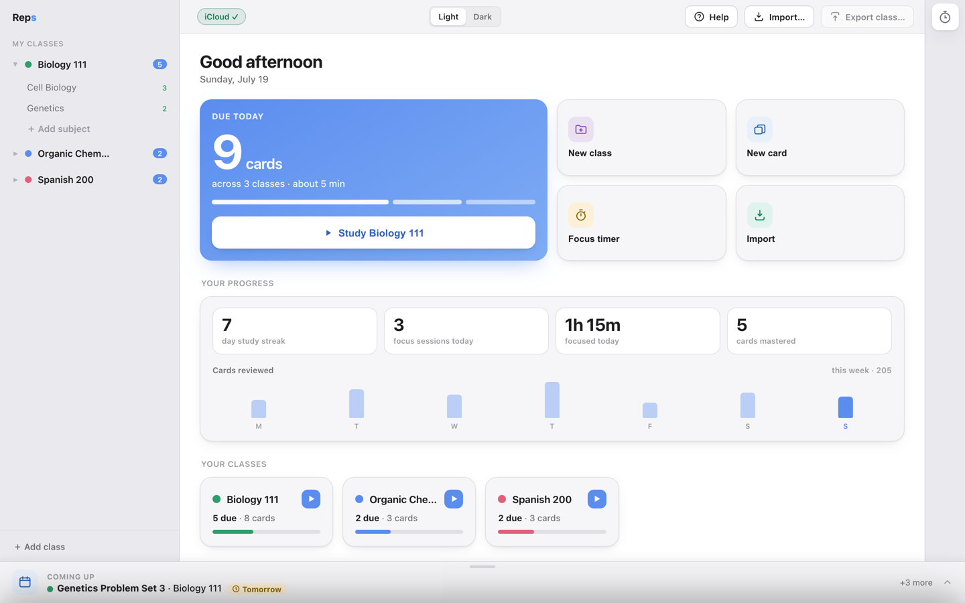
Task: Open the focus timer icon at top right
Action: tap(945, 17)
